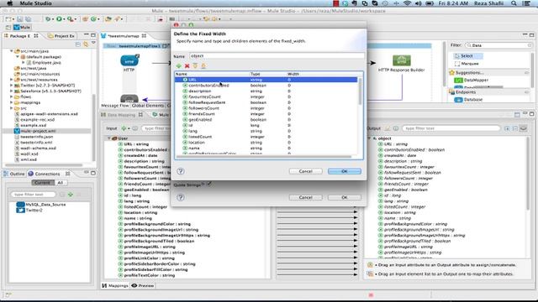Click the Output expand-all plus icon
This screenshot has width=538, height=302.
coord(507,128)
